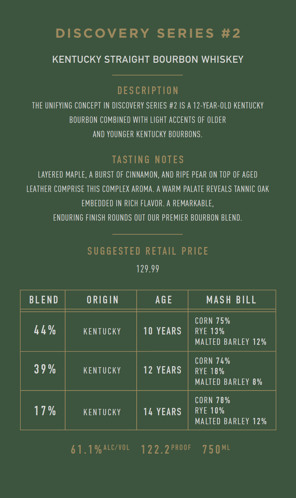Click the Tasting Notes heading
Screen dimensions: 296x498
[148, 160]
